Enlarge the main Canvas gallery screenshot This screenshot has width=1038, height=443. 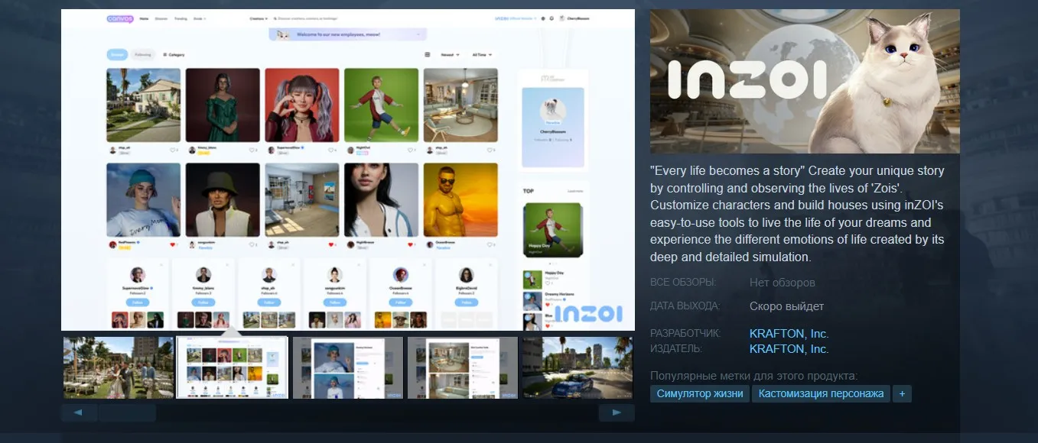point(348,170)
